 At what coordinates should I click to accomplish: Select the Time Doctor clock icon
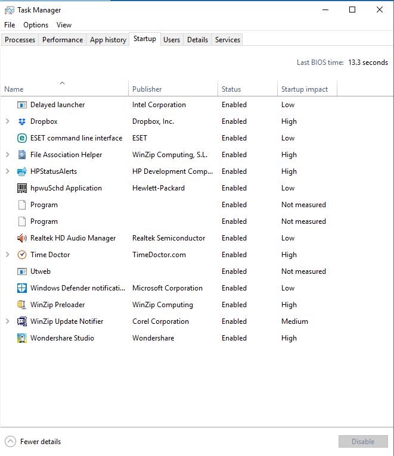[x=22, y=255]
